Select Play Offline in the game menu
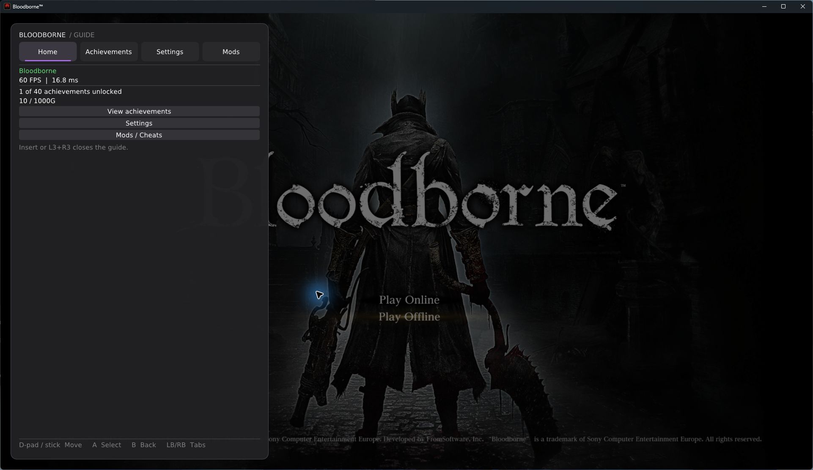The image size is (813, 470). tap(409, 317)
